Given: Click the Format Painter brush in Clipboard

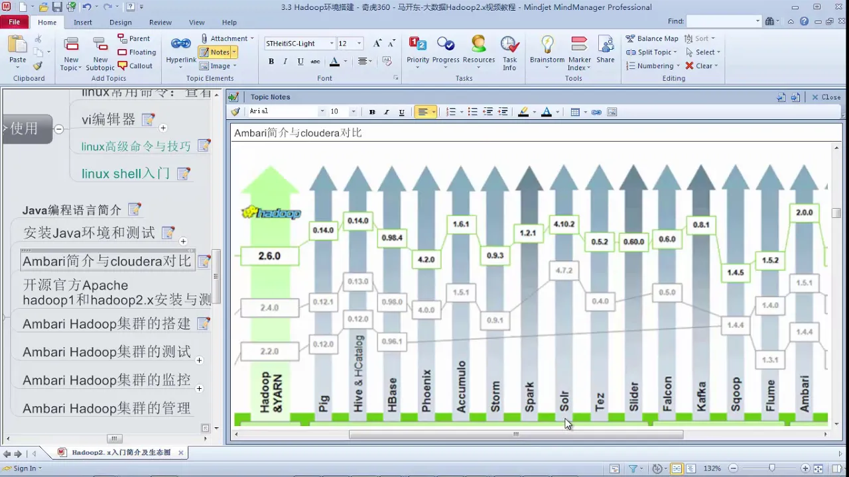Looking at the screenshot, I should coord(38,66).
